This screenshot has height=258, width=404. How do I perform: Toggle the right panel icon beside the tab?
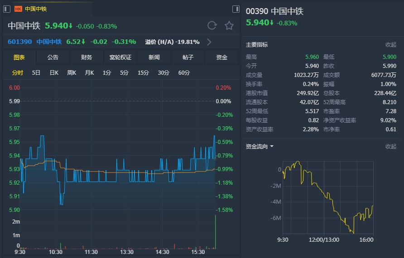click(x=236, y=9)
